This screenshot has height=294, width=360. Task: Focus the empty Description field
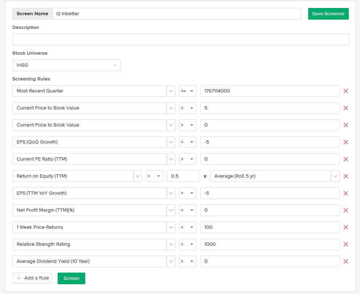click(x=181, y=40)
